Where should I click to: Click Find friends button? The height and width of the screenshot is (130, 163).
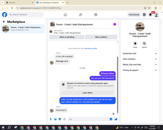click(x=134, y=15)
